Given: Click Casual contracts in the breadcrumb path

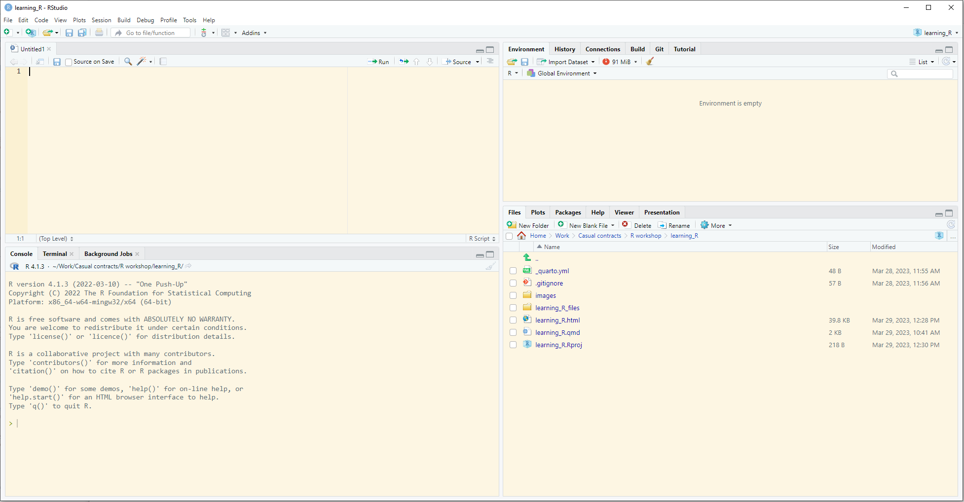Looking at the screenshot, I should (x=599, y=236).
